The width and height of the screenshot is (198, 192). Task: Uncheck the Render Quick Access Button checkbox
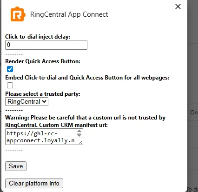point(10,69)
